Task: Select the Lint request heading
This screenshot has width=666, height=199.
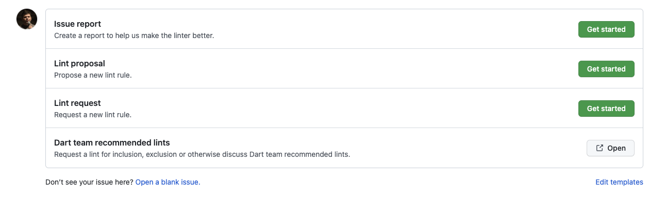Action: tap(77, 103)
